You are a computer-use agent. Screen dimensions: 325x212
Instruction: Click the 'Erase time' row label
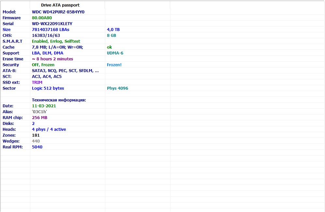pyautogui.click(x=13, y=59)
